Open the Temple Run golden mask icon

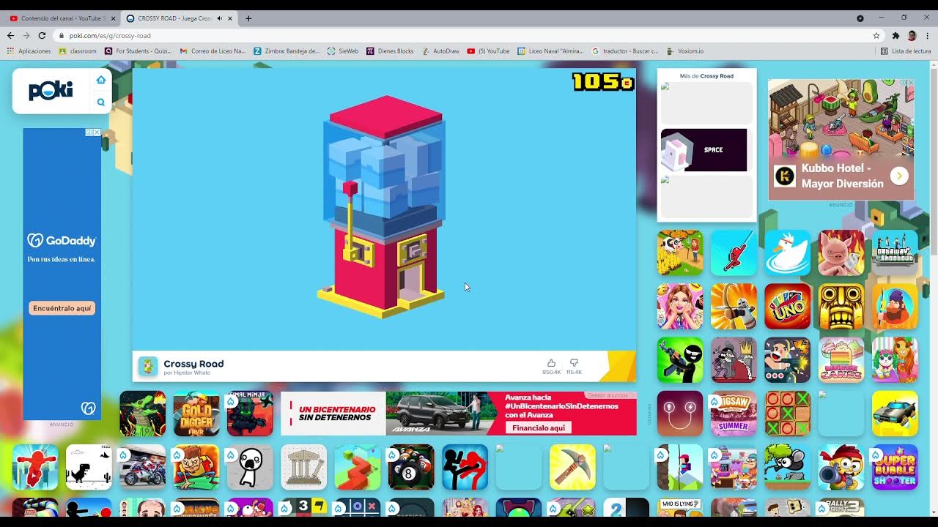(841, 307)
